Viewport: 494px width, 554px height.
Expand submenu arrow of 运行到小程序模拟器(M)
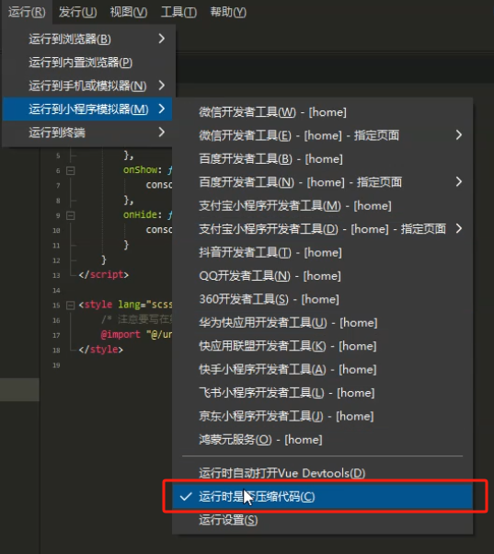(162, 109)
